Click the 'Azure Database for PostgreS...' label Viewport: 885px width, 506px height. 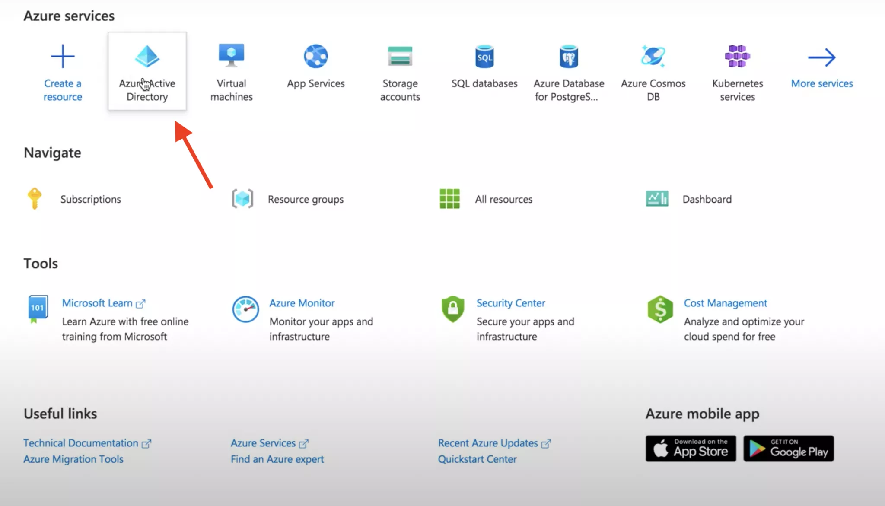(569, 90)
